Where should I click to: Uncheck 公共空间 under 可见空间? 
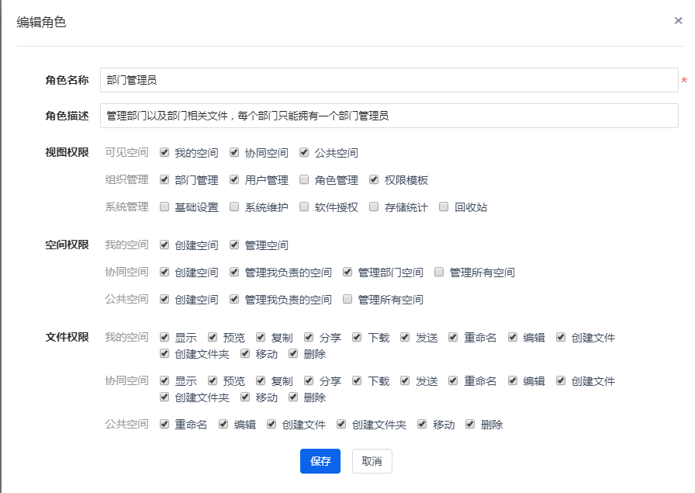(304, 153)
